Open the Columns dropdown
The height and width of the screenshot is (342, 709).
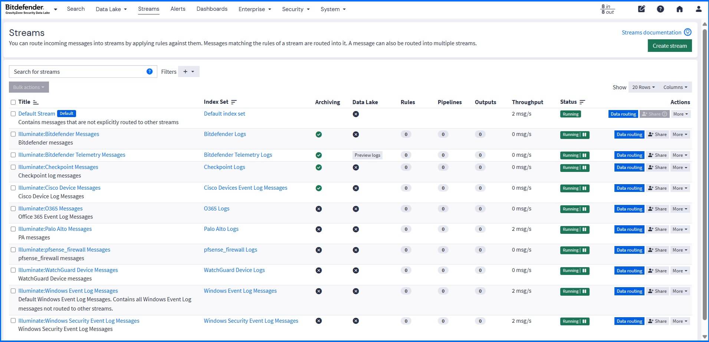(x=675, y=87)
